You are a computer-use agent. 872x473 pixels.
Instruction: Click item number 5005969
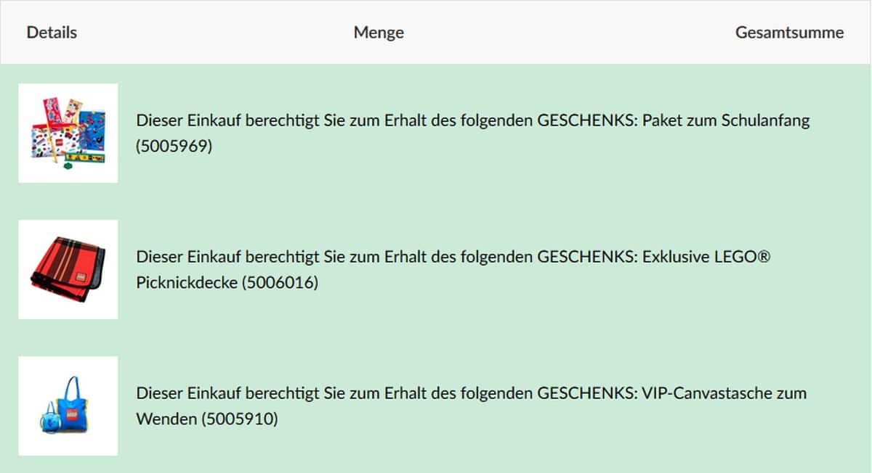(174, 147)
